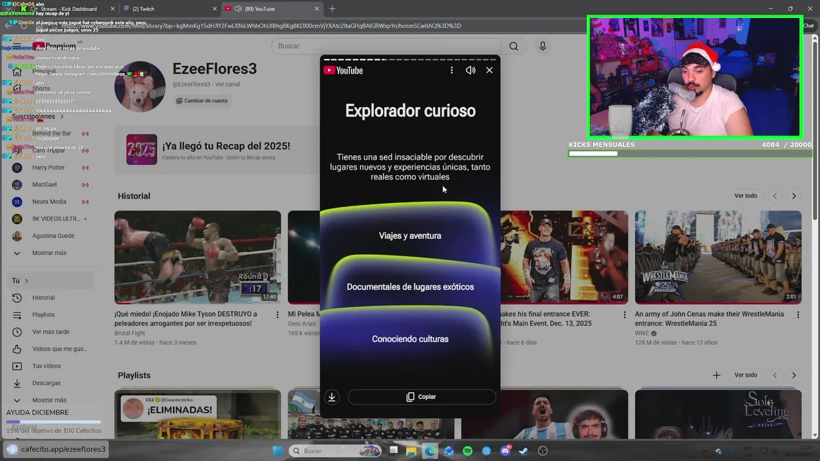Click the Brutal Fight channel name
The image size is (820, 461).
[x=129, y=333]
